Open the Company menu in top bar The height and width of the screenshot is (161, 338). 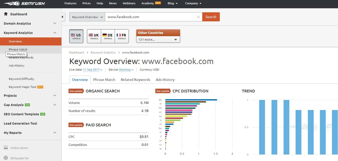pyautogui.click(x=193, y=3)
